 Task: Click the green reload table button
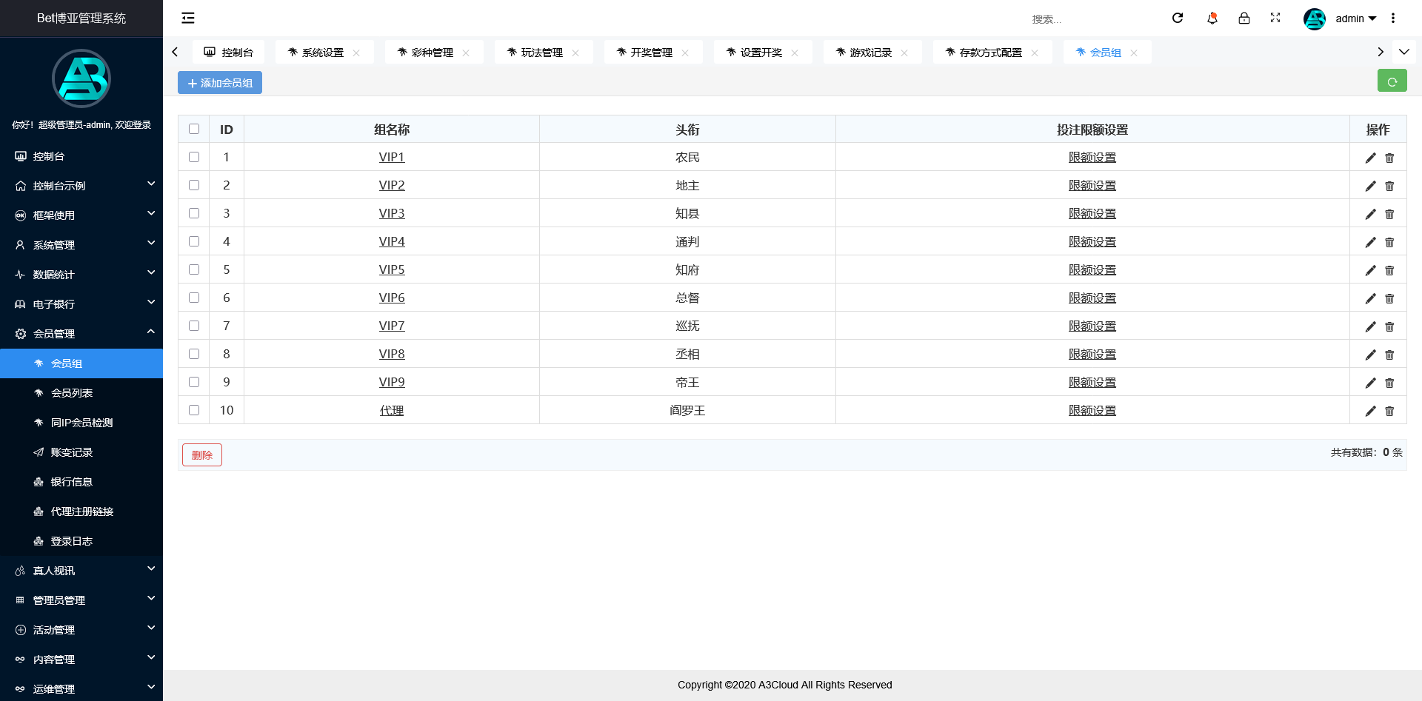click(1392, 81)
